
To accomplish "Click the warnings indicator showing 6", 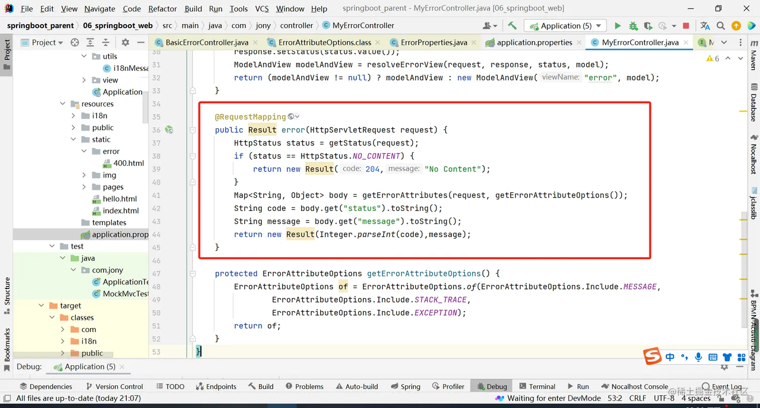I will pyautogui.click(x=713, y=58).
